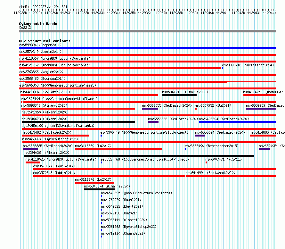This screenshot has width=285, height=249.
Task: Select the purple nsv6555624 variant bar
Action: pos(200,136)
